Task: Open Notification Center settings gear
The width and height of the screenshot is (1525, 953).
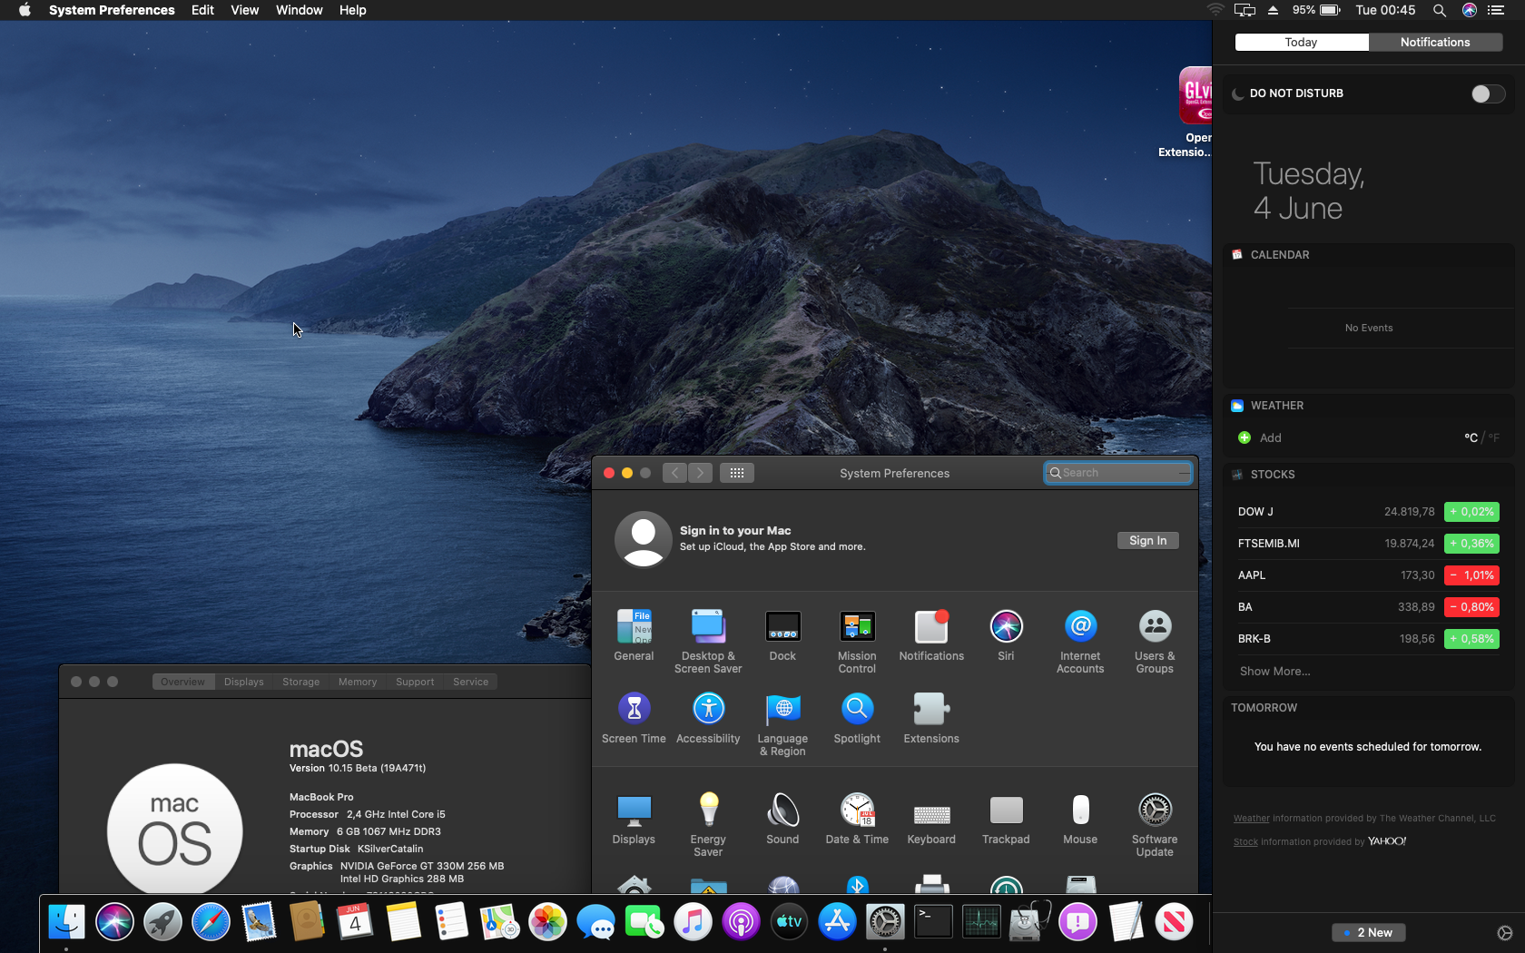Action: 1504,933
